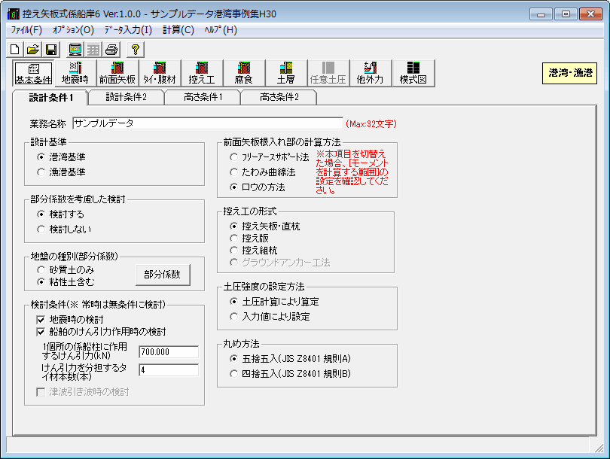Viewport: 610px width, 459px height.
Task: Select 土圧計算により算定 option
Action: click(x=275, y=302)
